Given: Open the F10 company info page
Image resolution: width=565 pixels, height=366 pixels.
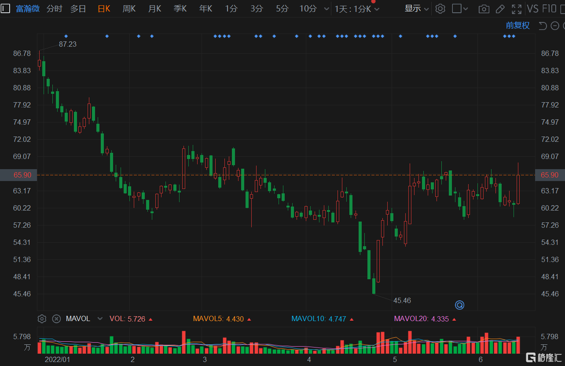Looking at the screenshot, I should click(550, 8).
